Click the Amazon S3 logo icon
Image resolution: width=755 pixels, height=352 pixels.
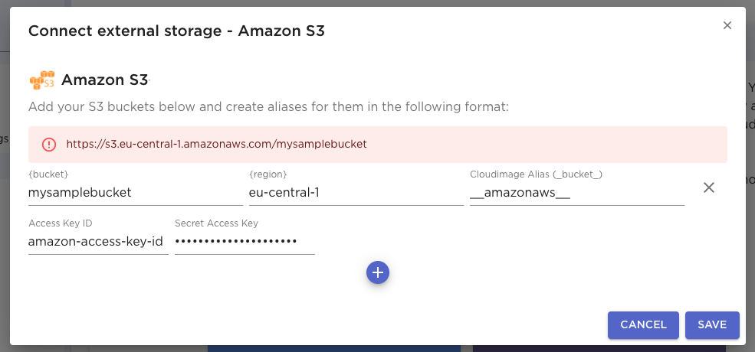pyautogui.click(x=42, y=80)
